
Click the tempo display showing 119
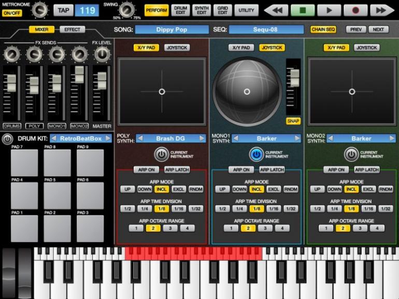click(x=87, y=10)
